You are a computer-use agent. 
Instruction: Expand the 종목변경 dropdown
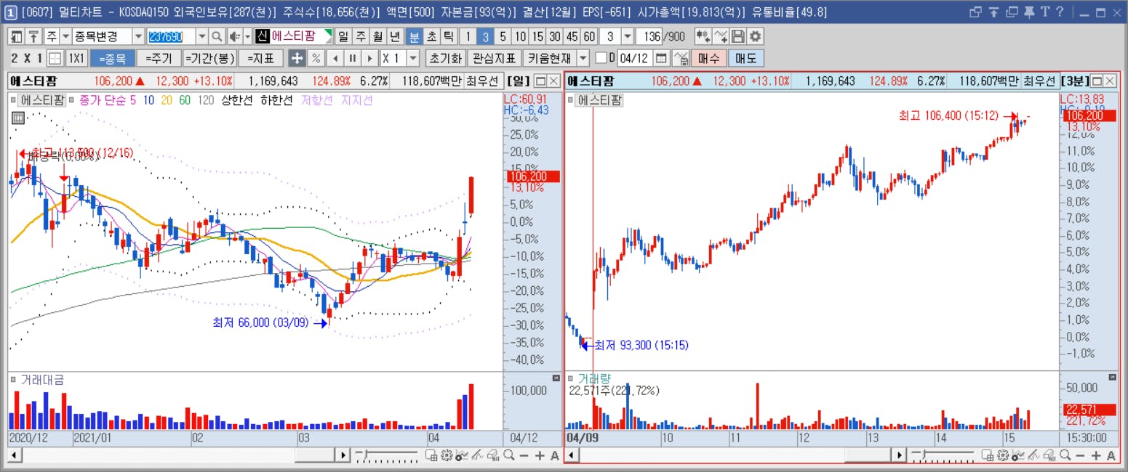pos(138,36)
